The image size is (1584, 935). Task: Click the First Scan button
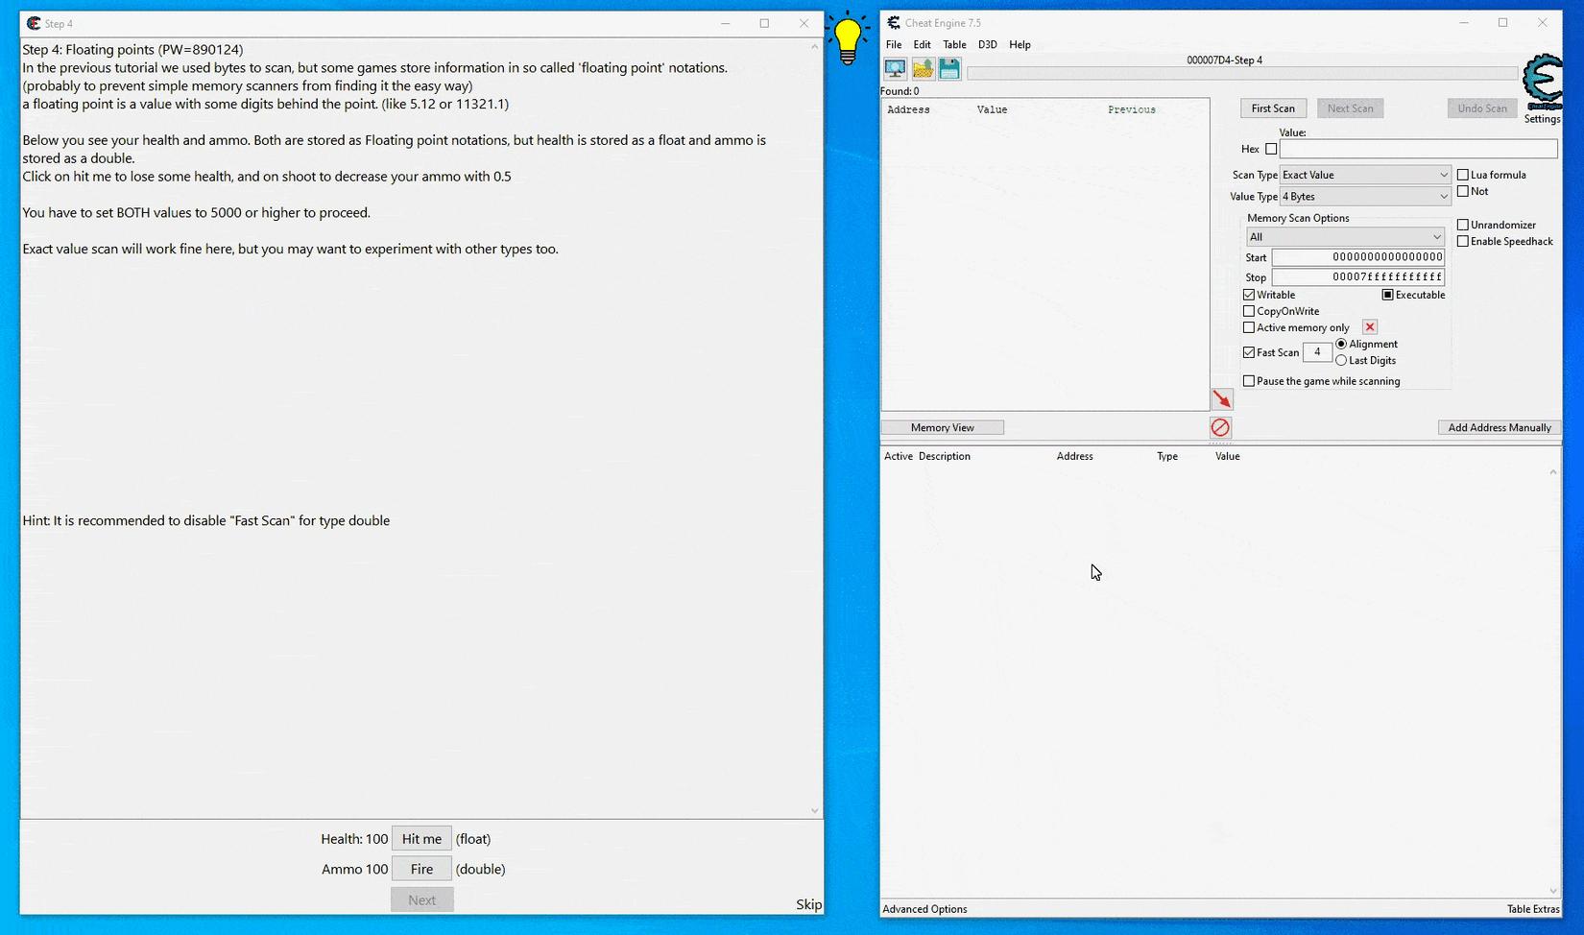point(1273,108)
